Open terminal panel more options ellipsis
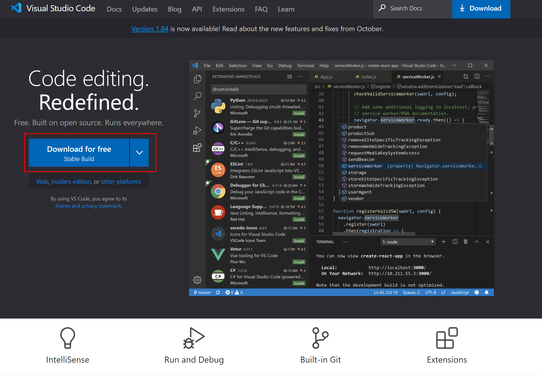Screen dimensions: 542x375 pyautogui.click(x=345, y=242)
